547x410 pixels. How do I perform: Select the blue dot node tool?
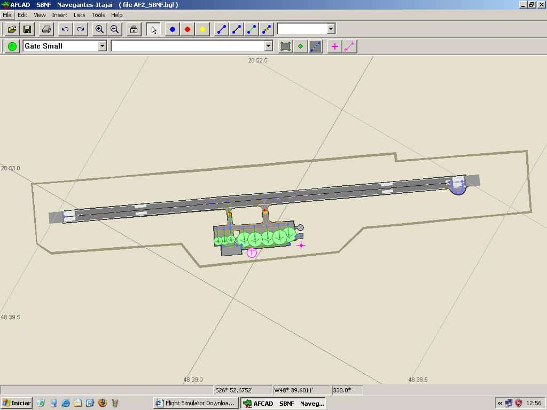172,29
